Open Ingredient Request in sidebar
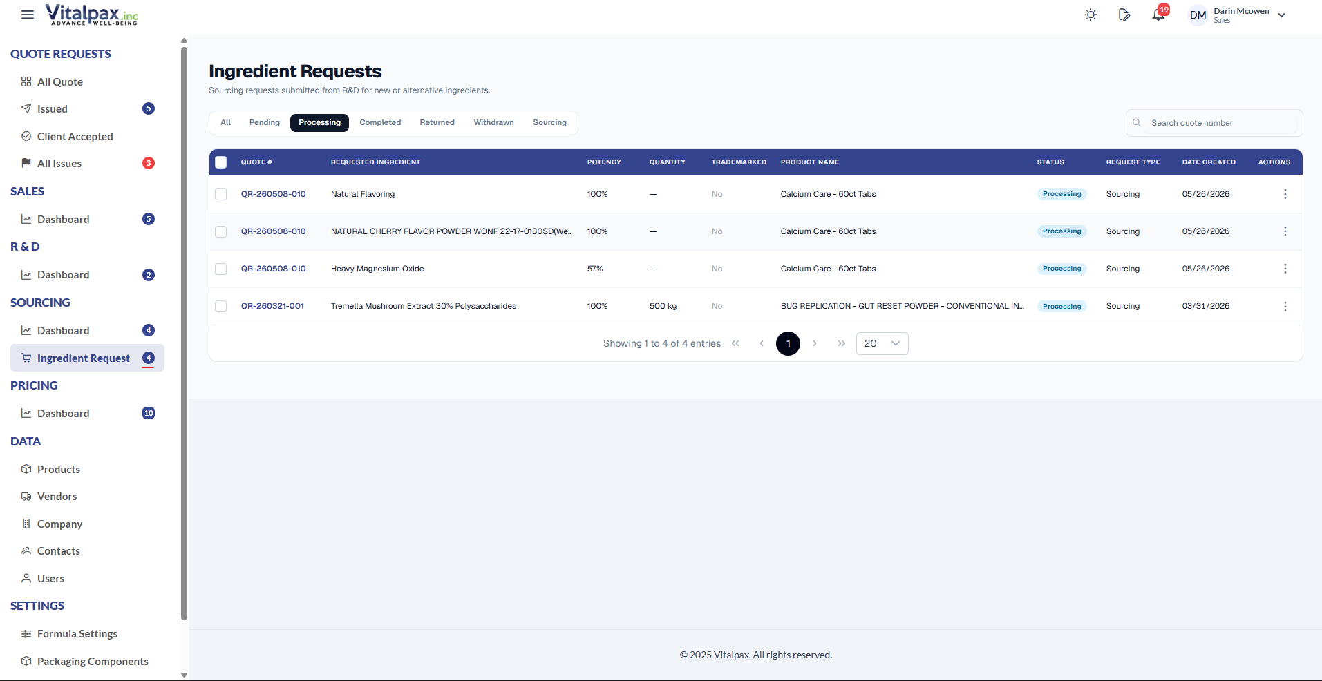Screen dimensions: 1322x681 (x=87, y=358)
